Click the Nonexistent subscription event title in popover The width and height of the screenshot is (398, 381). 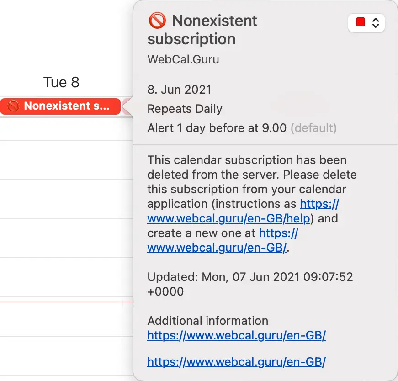click(x=202, y=30)
